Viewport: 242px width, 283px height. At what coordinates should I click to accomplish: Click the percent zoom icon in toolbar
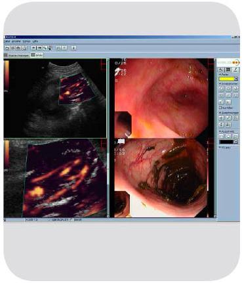point(45,48)
